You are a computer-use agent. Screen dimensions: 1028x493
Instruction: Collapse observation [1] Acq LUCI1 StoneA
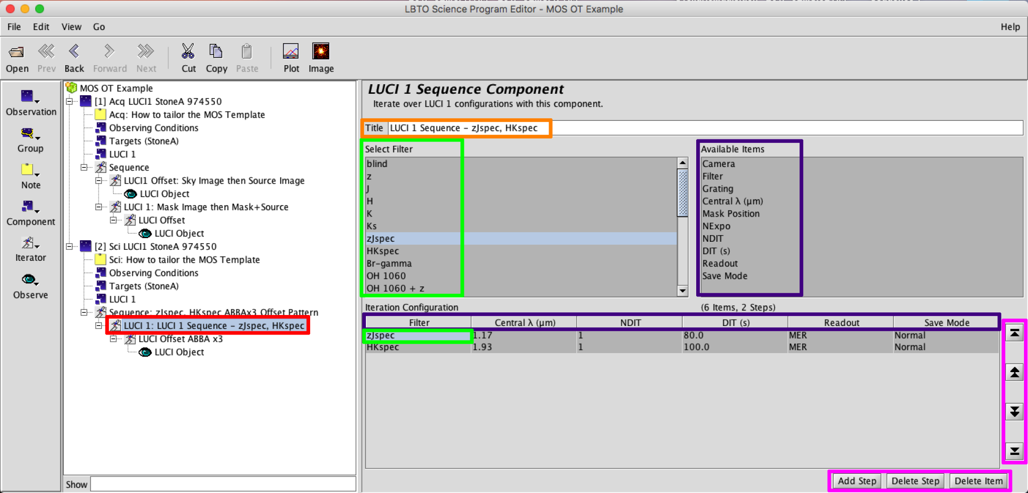[70, 101]
